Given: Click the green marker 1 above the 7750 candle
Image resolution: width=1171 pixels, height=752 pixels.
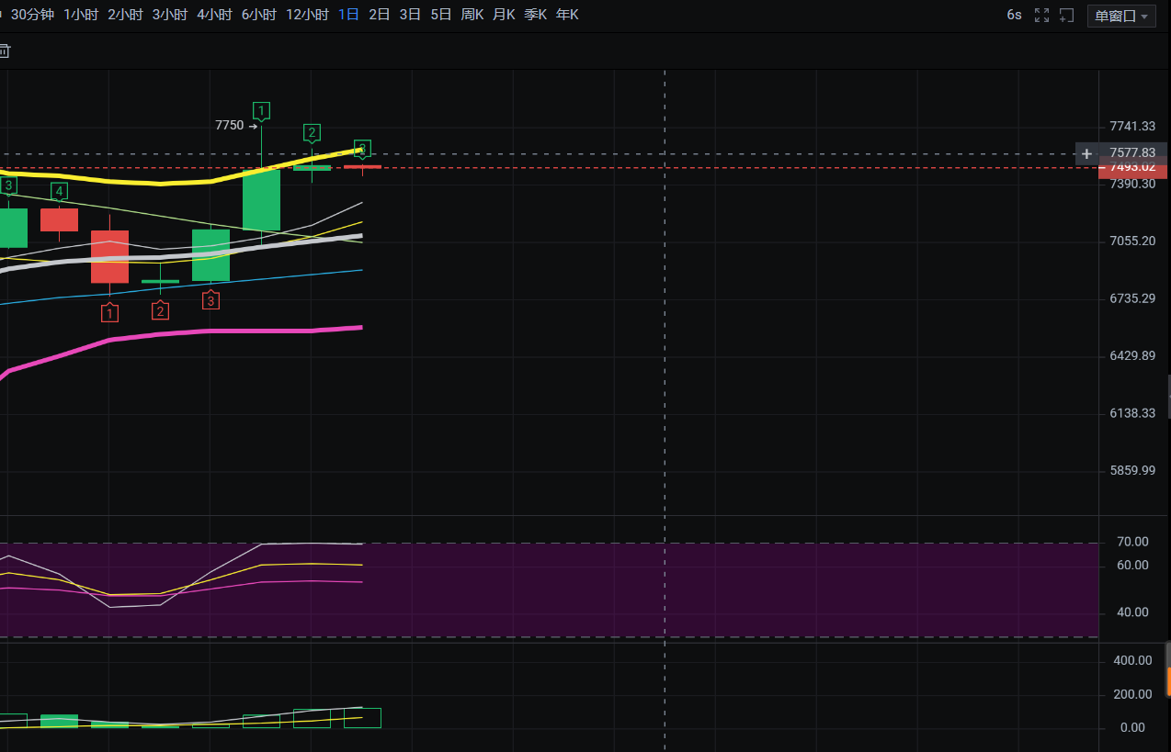Looking at the screenshot, I should pos(262,111).
